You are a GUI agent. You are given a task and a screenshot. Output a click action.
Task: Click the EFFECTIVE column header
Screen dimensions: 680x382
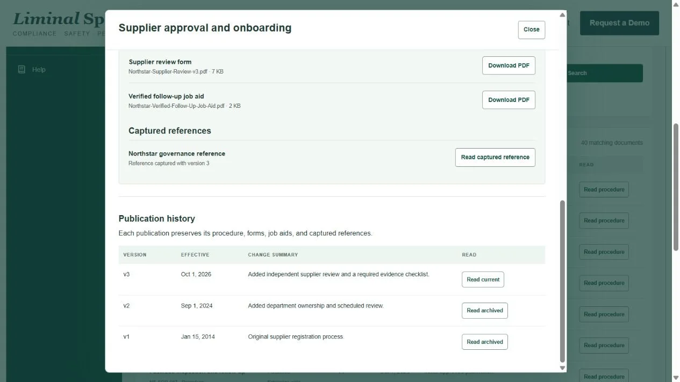pos(195,255)
